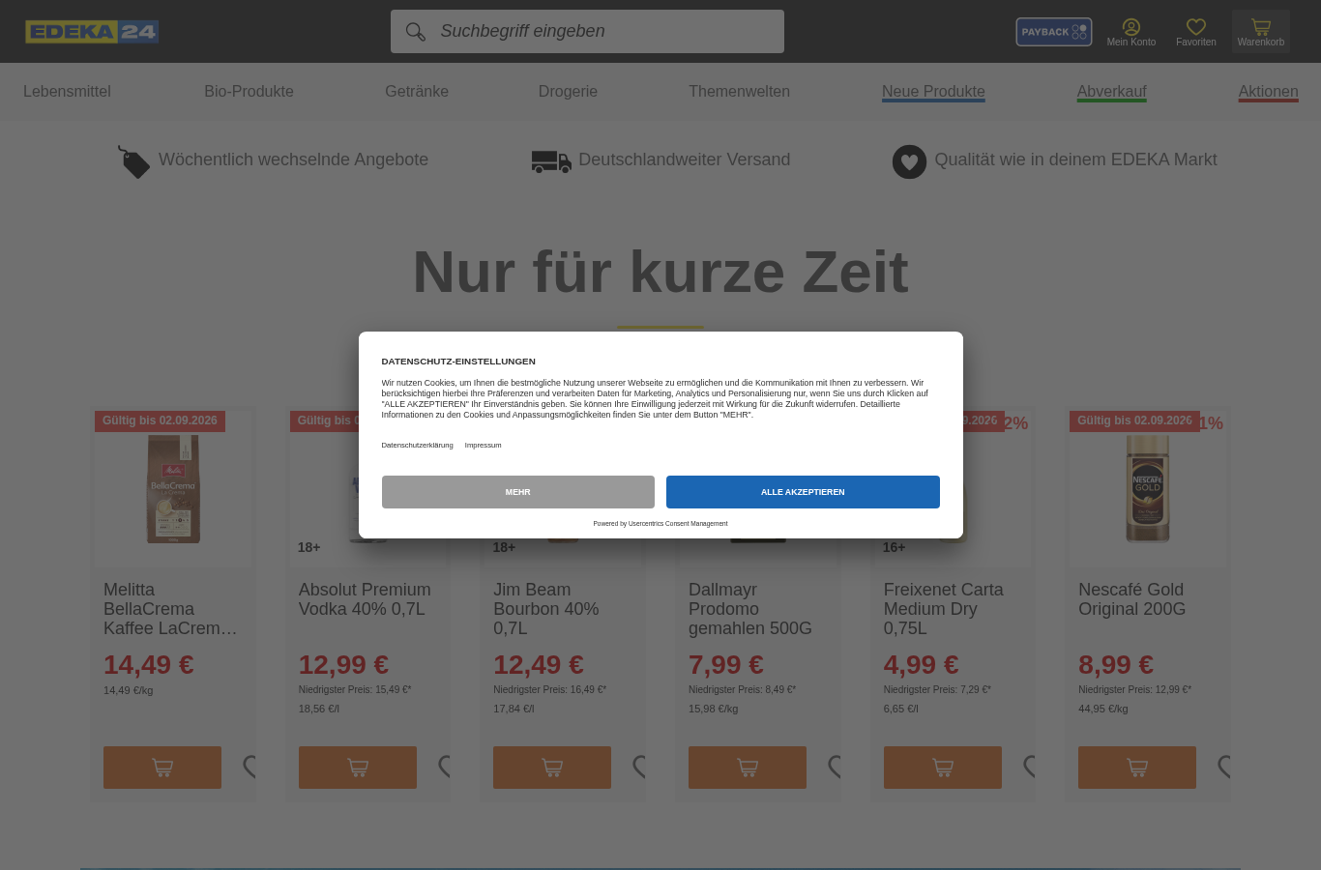Click MEHR in the cookie dialog

click(x=517, y=492)
